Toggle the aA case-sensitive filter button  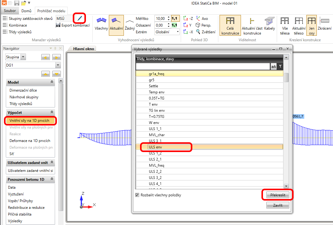[x=273, y=67]
